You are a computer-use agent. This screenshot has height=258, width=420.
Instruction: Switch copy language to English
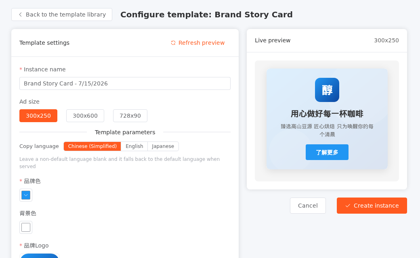coord(134,146)
